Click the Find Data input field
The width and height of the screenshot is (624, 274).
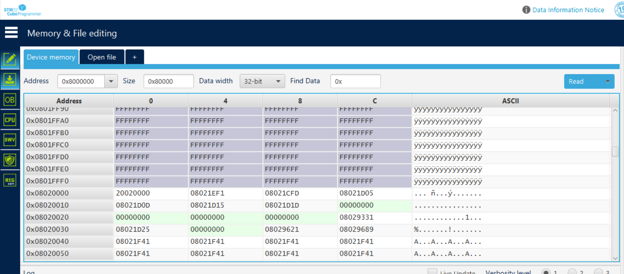coord(355,81)
